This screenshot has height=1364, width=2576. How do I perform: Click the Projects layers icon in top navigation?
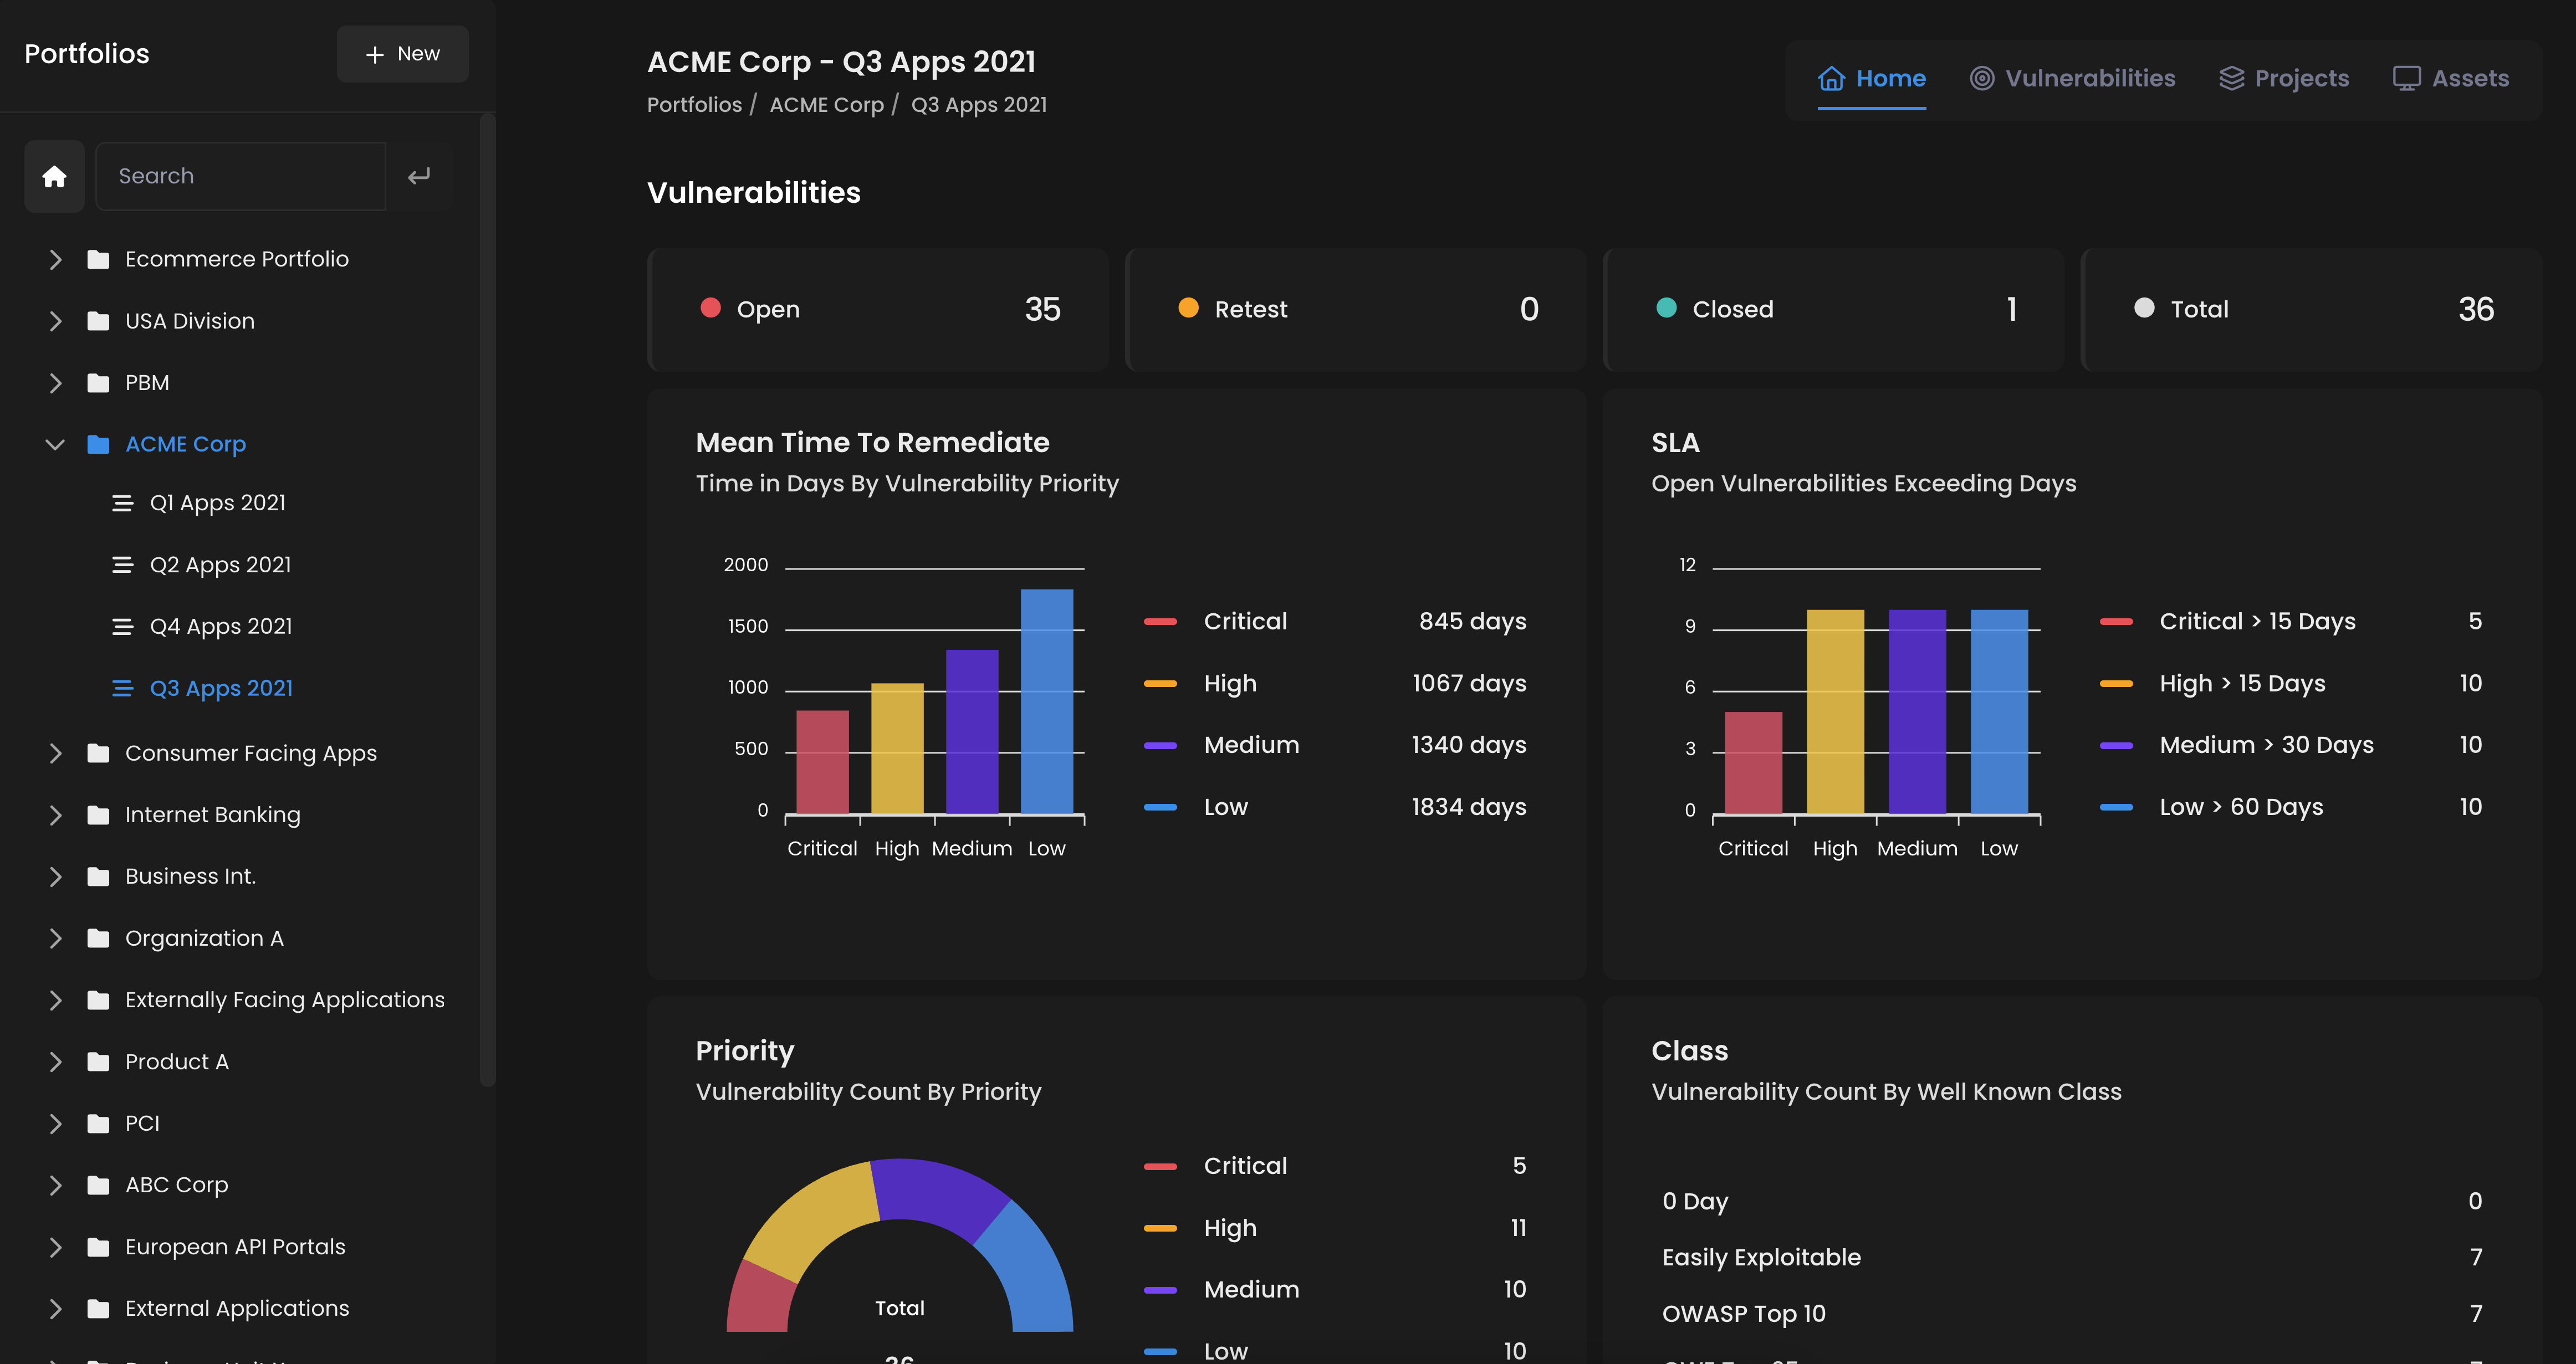point(2231,78)
